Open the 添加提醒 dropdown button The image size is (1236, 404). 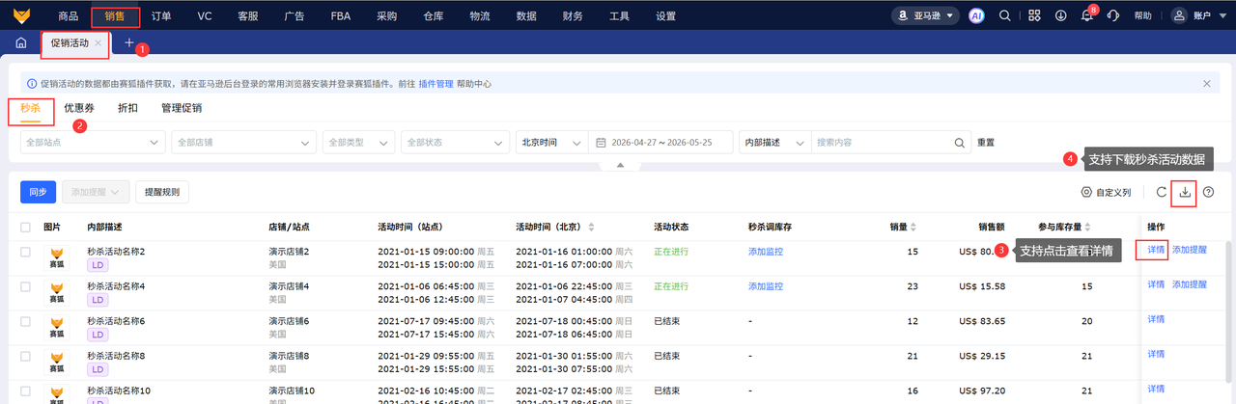[96, 193]
